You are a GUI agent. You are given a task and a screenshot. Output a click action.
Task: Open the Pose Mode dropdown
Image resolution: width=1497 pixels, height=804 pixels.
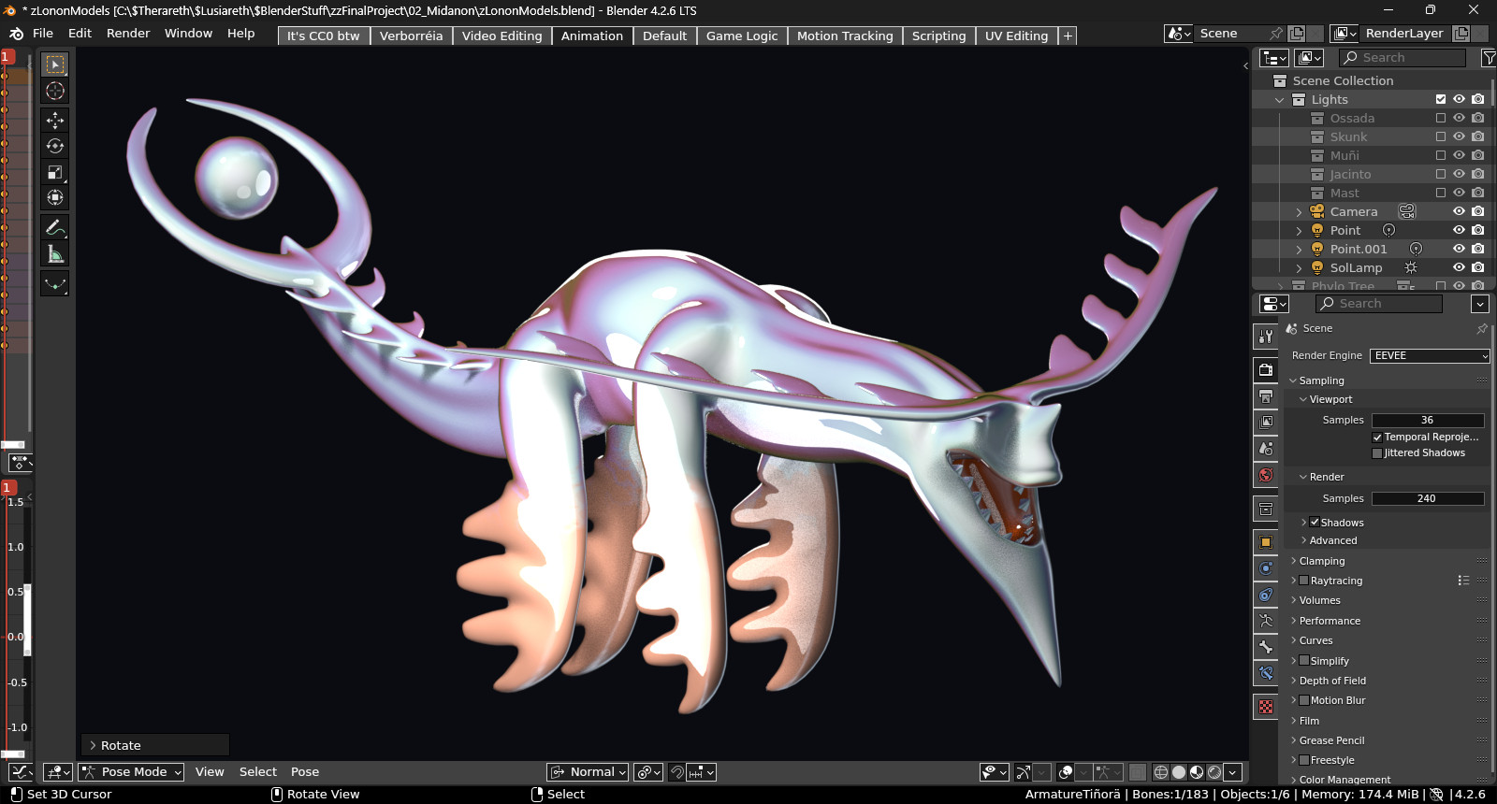[x=132, y=772]
